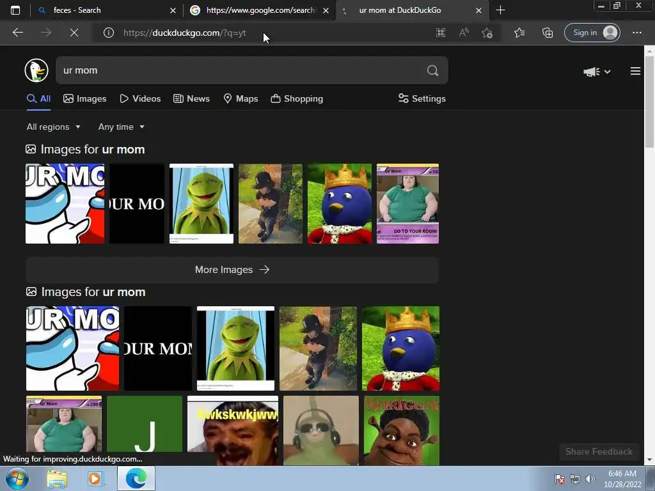This screenshot has width=655, height=491.
Task: Open the black 'OUR MOM' text thumbnail in first row
Action: tap(137, 204)
